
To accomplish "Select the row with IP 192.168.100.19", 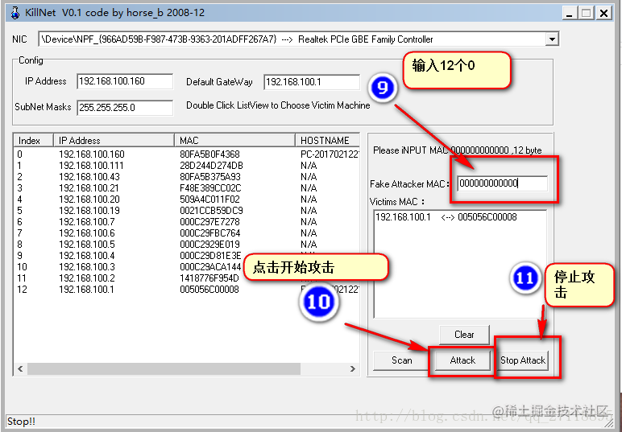I will [186, 211].
